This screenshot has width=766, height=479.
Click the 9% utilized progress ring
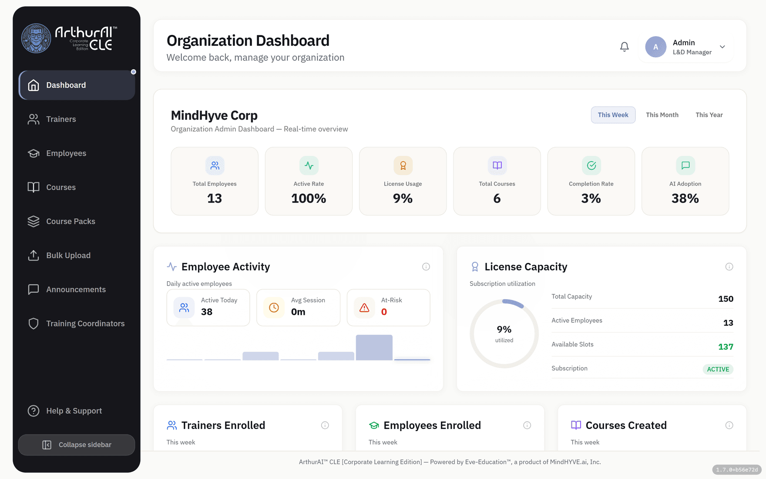[x=504, y=334]
